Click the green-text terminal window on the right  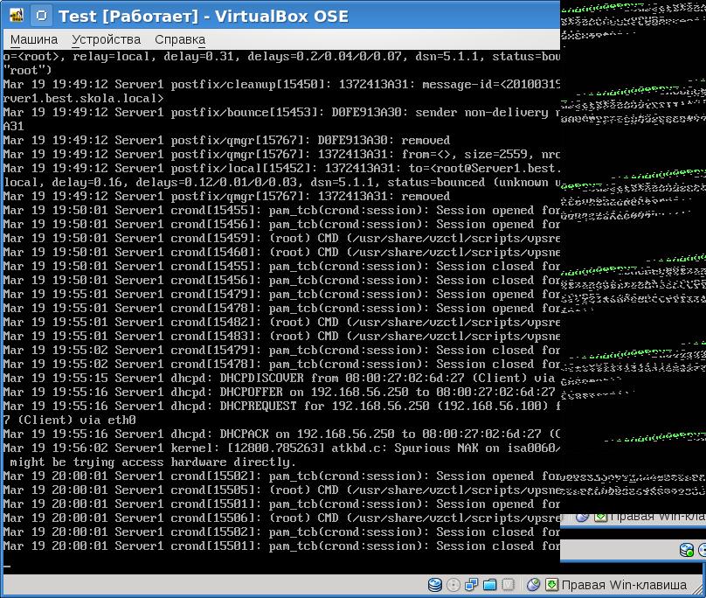pyautogui.click(x=633, y=262)
